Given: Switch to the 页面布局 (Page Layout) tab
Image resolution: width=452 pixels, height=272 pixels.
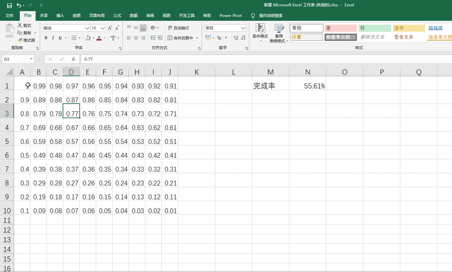Looking at the screenshot, I should pyautogui.click(x=97, y=16).
